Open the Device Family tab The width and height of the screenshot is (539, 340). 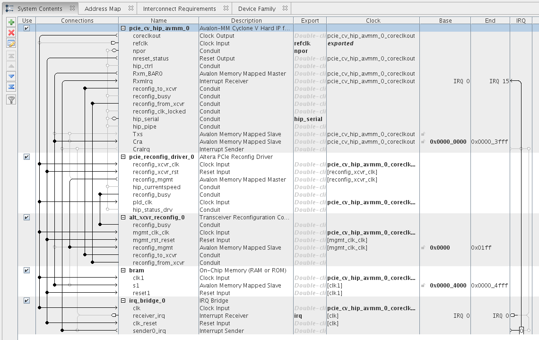coord(257,9)
